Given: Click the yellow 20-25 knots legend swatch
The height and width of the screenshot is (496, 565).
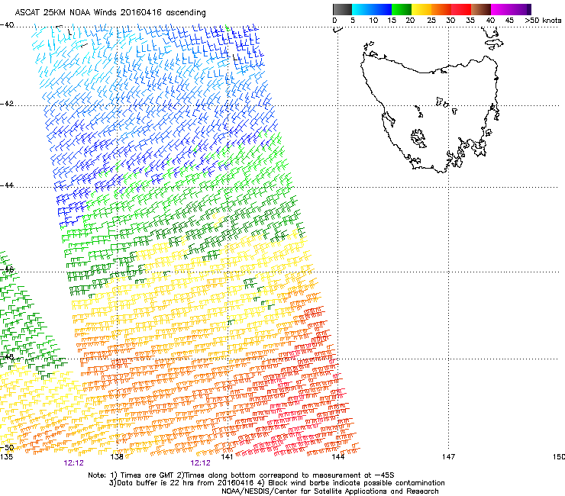Looking at the screenshot, I should 421,9.
